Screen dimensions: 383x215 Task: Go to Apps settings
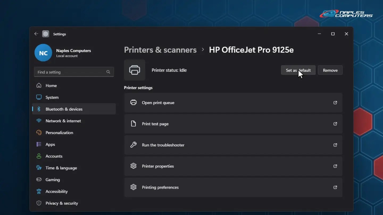point(74,144)
